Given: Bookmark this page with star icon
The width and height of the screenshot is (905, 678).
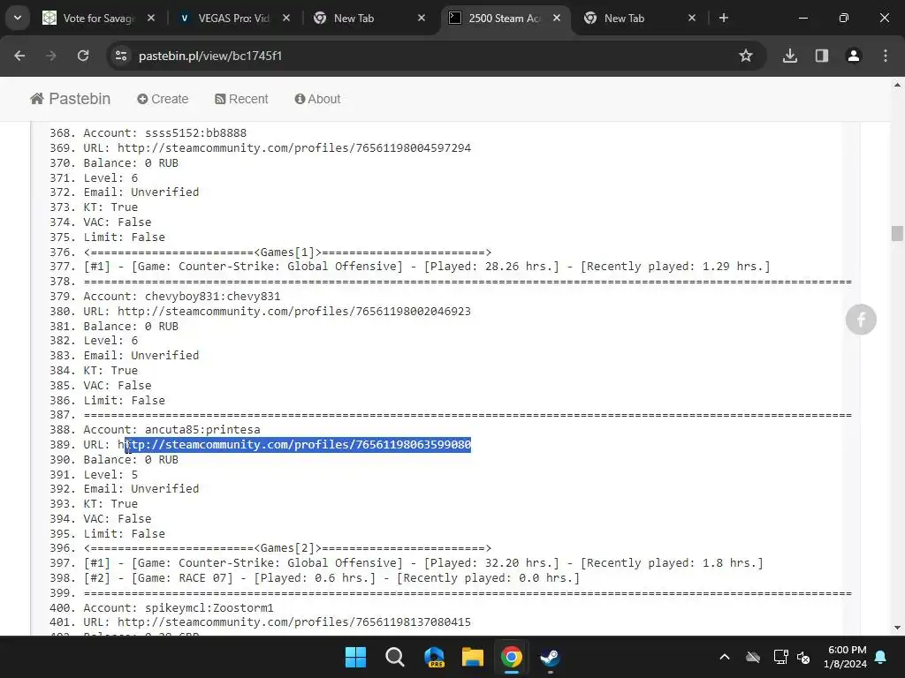Looking at the screenshot, I should 746,56.
